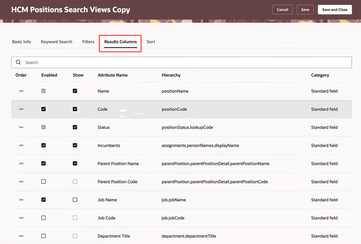This screenshot has height=244, width=361.
Task: Click Save and Close
Action: pos(335,10)
